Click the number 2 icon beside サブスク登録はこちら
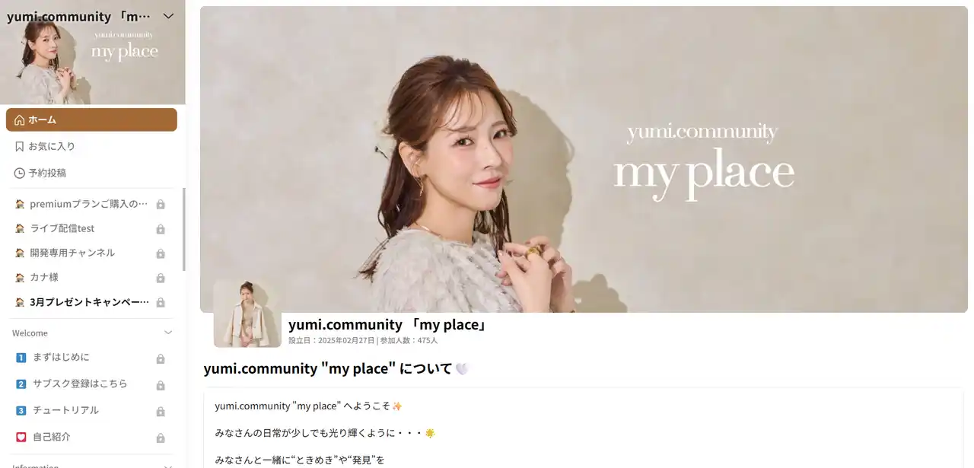 point(21,384)
